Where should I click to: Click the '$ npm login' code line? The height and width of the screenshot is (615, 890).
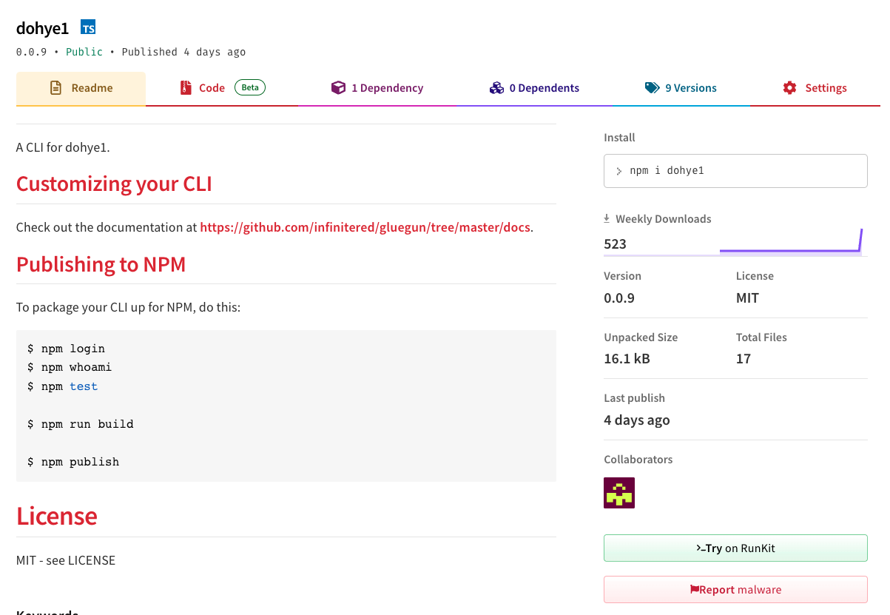tap(66, 349)
